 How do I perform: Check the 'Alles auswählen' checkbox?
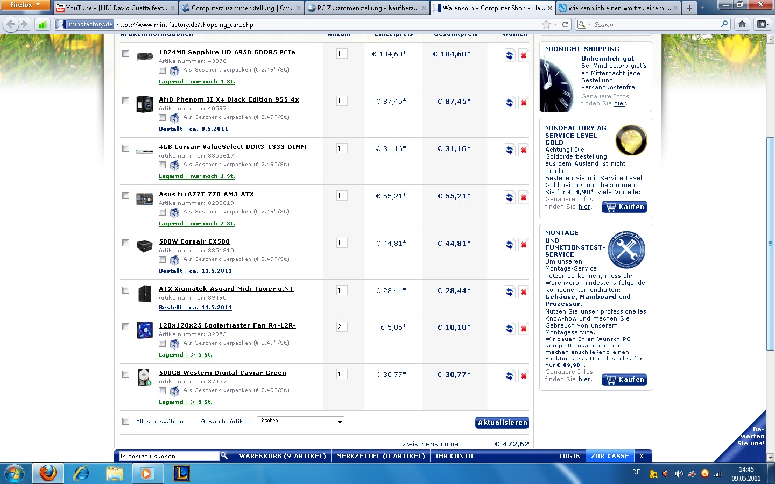click(x=125, y=421)
